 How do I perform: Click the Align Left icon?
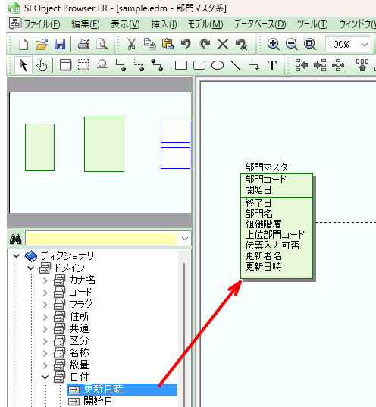coord(302,65)
